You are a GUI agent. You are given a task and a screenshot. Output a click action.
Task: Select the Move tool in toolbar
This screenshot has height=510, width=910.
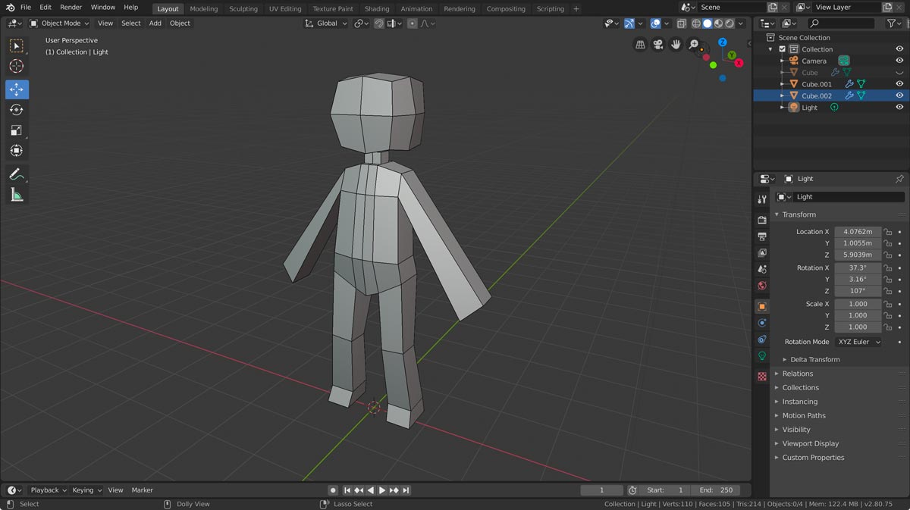17,89
